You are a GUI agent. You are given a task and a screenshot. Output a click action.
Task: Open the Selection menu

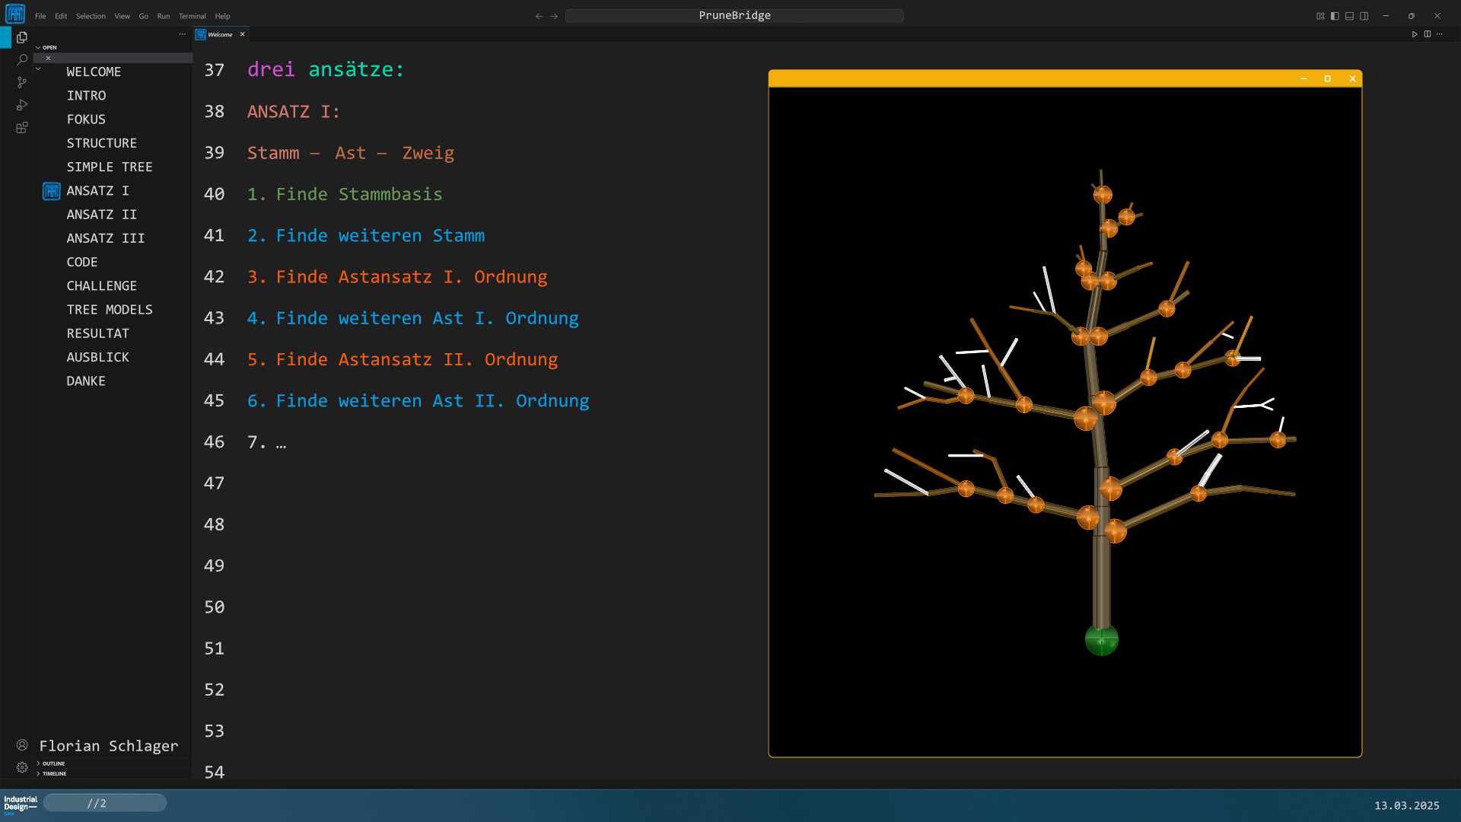(91, 16)
